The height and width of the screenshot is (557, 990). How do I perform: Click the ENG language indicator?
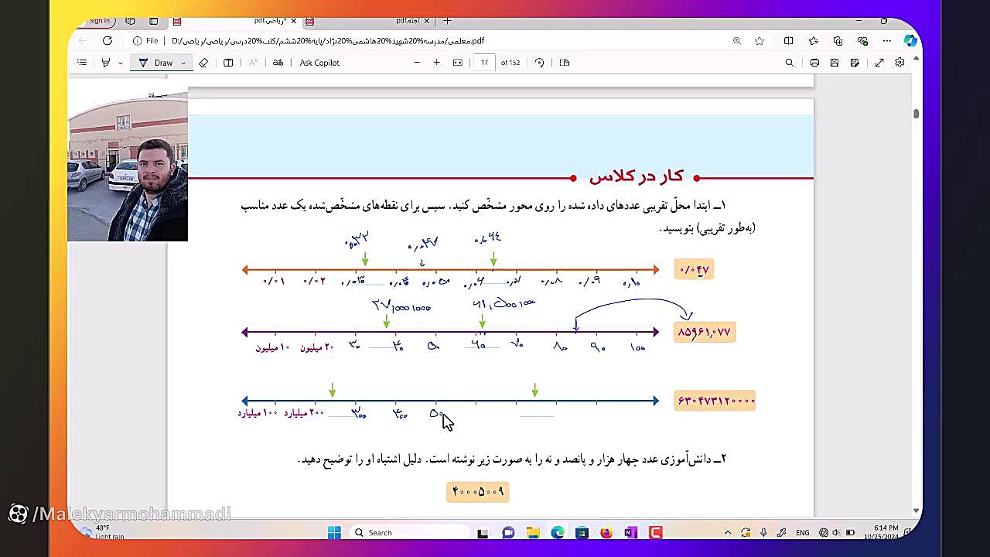tap(803, 532)
